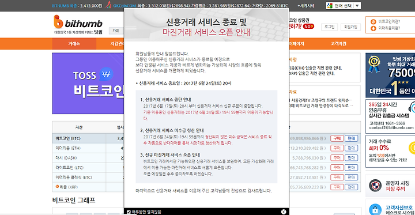Select the '지갑관리' navigation tab

117,44
